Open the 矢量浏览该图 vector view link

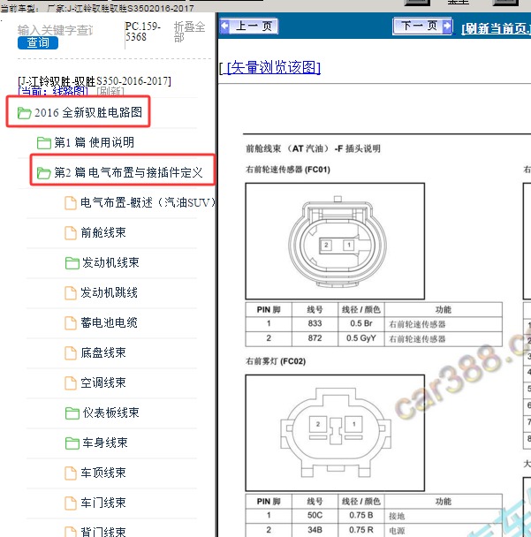273,67
